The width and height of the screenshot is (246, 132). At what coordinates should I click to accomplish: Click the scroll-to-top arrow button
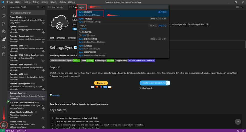tap(238, 122)
